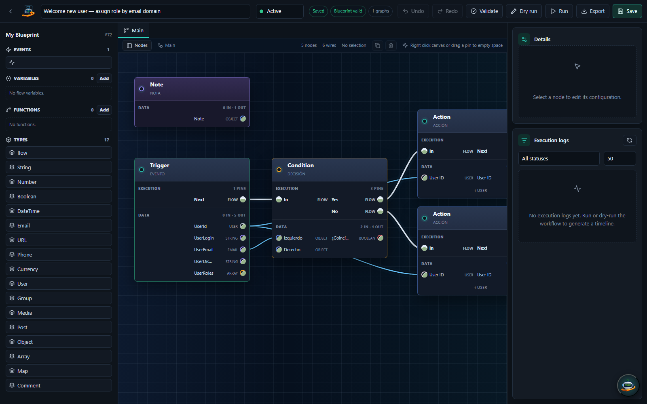Click the event pulse row under Events

(x=59, y=62)
